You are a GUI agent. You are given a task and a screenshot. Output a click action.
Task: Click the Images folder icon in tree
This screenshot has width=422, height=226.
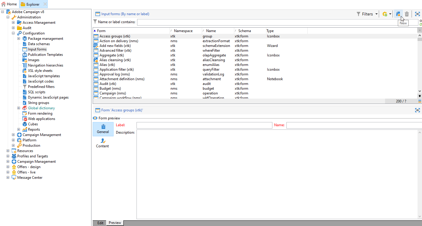point(25,60)
